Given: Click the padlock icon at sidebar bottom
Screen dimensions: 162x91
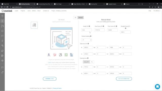Looking at the screenshot, I should click(2, 72).
